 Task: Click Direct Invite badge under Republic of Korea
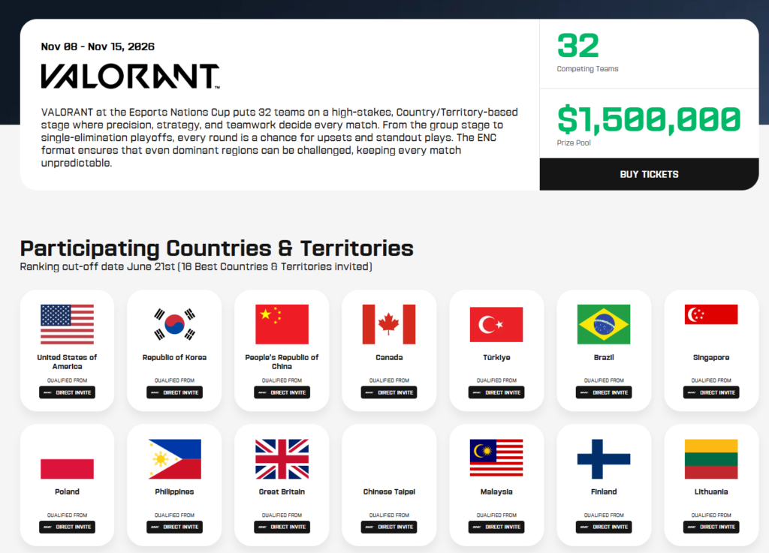[174, 392]
